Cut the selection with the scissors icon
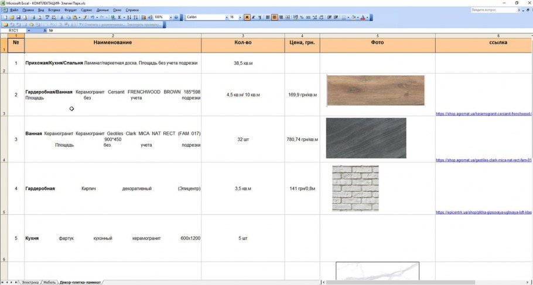This screenshot has width=533, height=285. pyautogui.click(x=62, y=17)
